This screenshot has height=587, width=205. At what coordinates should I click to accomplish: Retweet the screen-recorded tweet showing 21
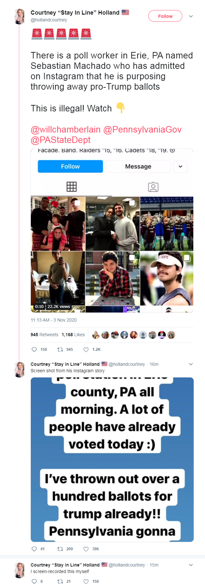click(x=60, y=581)
